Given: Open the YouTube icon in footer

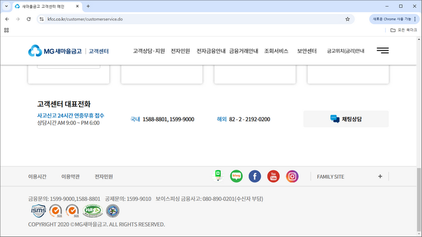Looking at the screenshot, I should click(x=273, y=177).
